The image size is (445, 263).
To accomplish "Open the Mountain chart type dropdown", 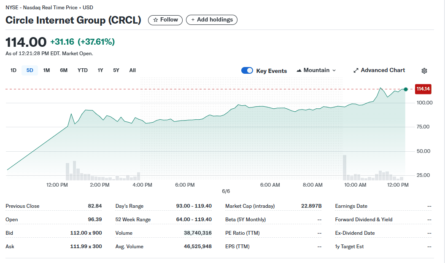I will pyautogui.click(x=316, y=70).
